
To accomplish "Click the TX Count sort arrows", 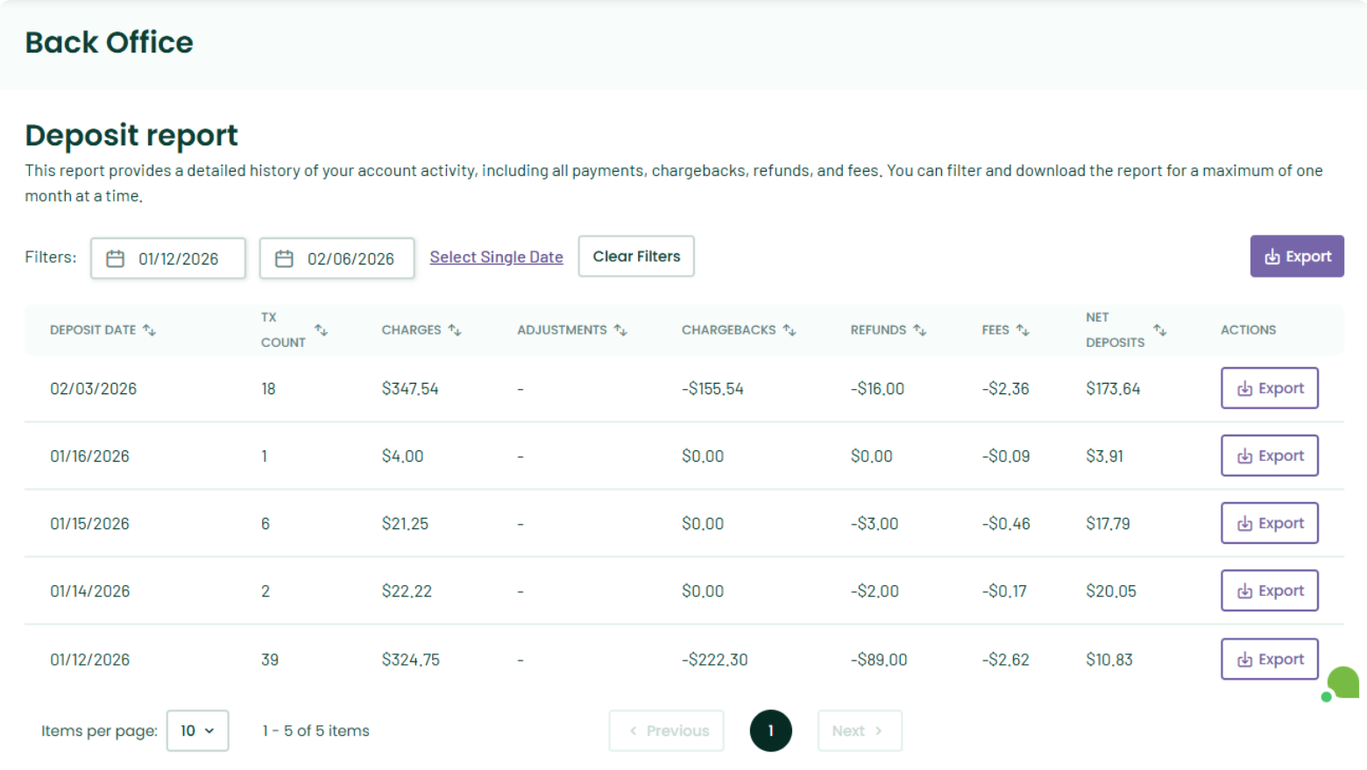I will [x=321, y=330].
